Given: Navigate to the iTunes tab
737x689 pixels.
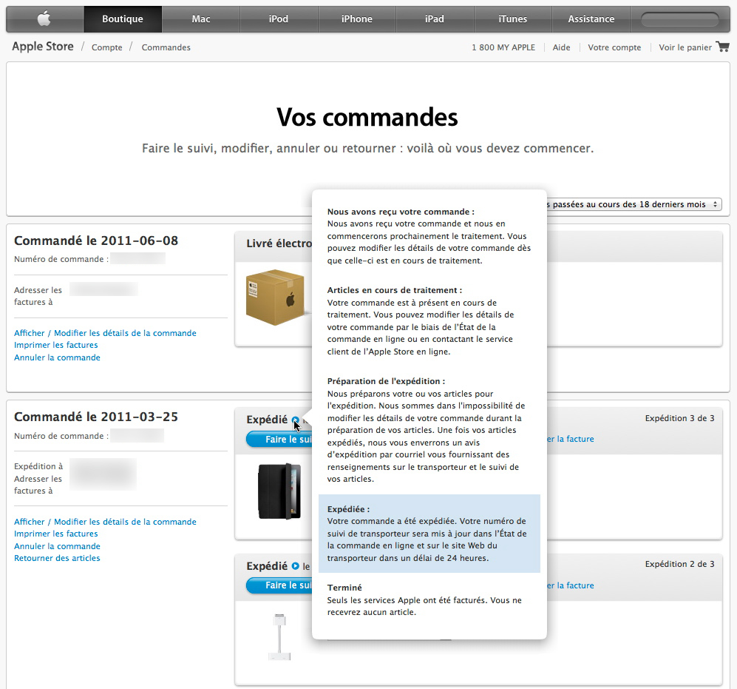Looking at the screenshot, I should tap(513, 19).
